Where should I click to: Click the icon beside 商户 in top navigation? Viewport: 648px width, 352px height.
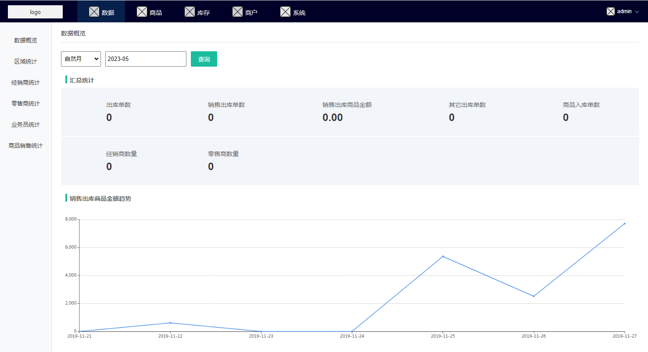[237, 12]
